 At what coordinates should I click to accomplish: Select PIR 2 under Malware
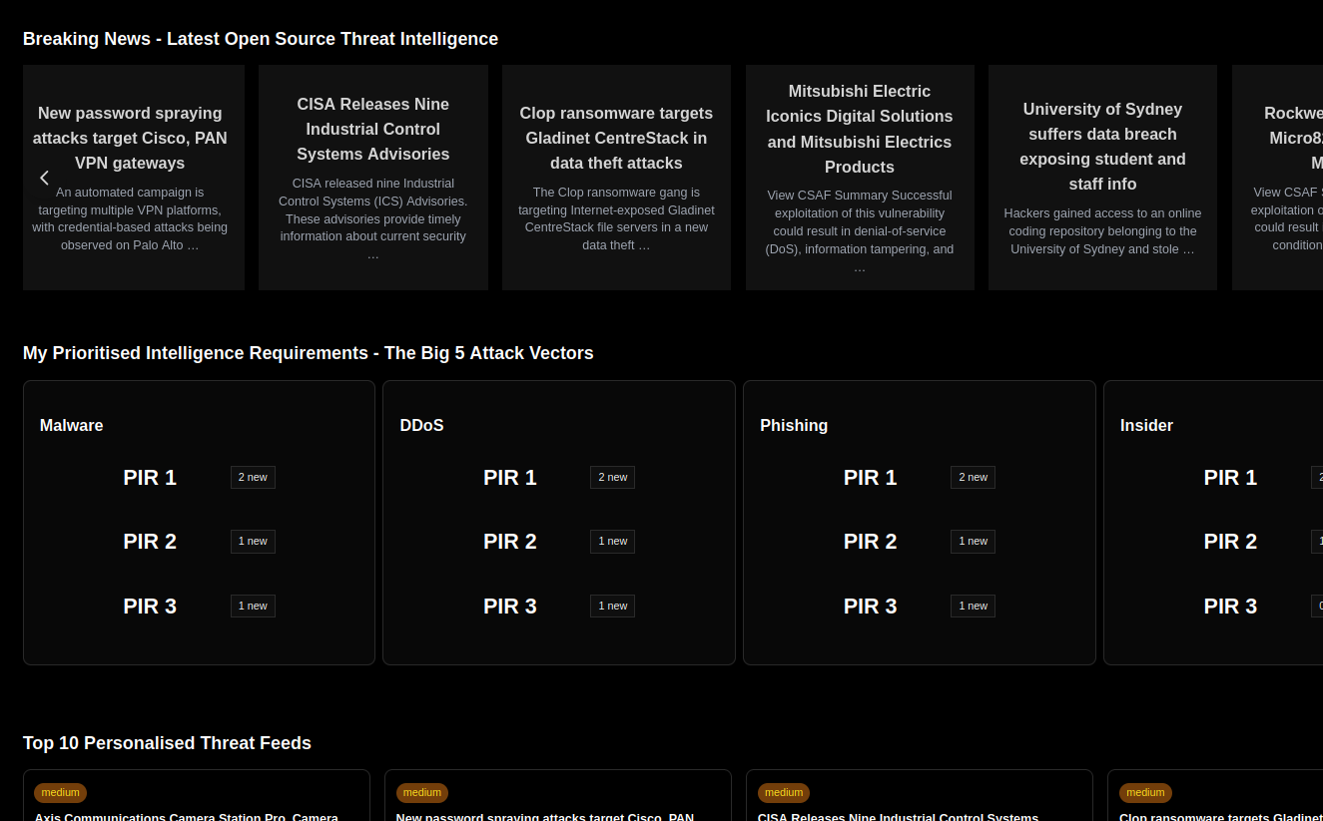pos(150,542)
